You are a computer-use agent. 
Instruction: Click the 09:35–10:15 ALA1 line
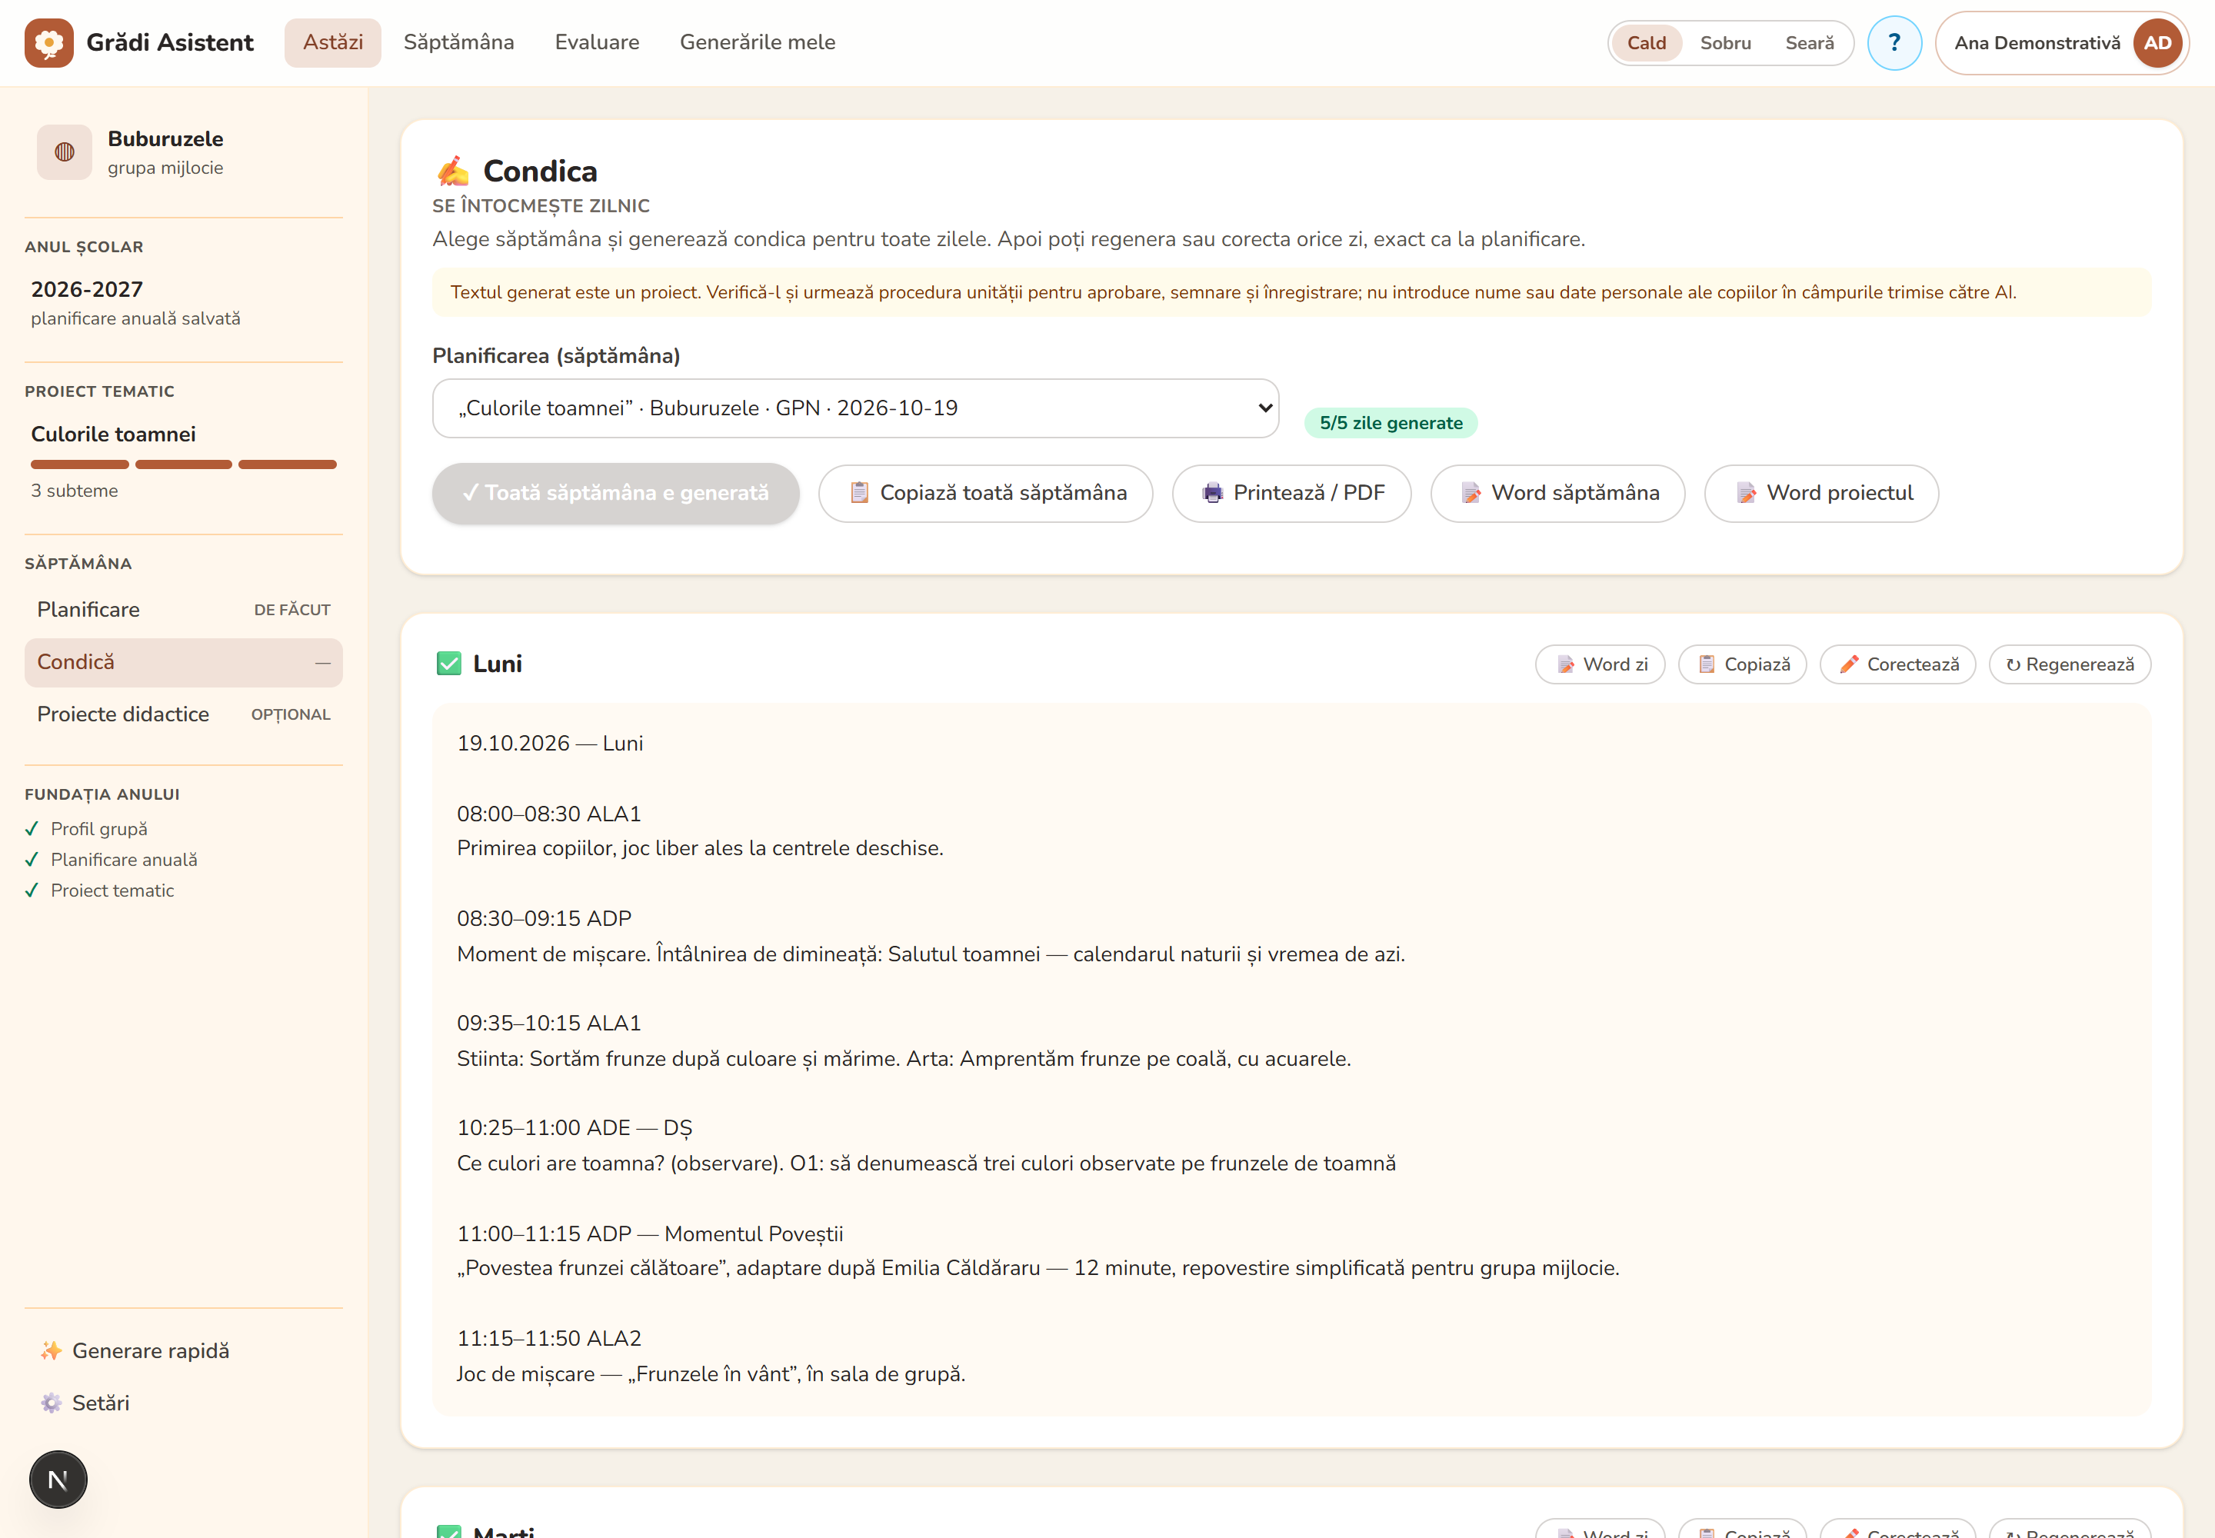tap(549, 1024)
